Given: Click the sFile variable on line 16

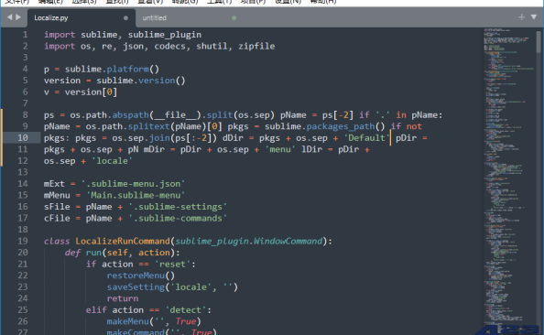Looking at the screenshot, I should [57, 207].
